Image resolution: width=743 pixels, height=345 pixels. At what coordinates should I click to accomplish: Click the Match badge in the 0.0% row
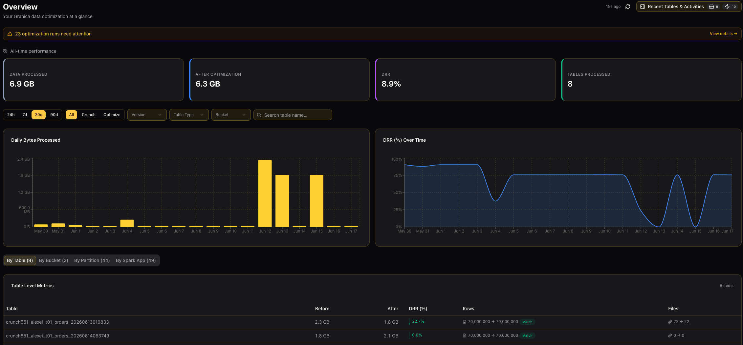527,335
